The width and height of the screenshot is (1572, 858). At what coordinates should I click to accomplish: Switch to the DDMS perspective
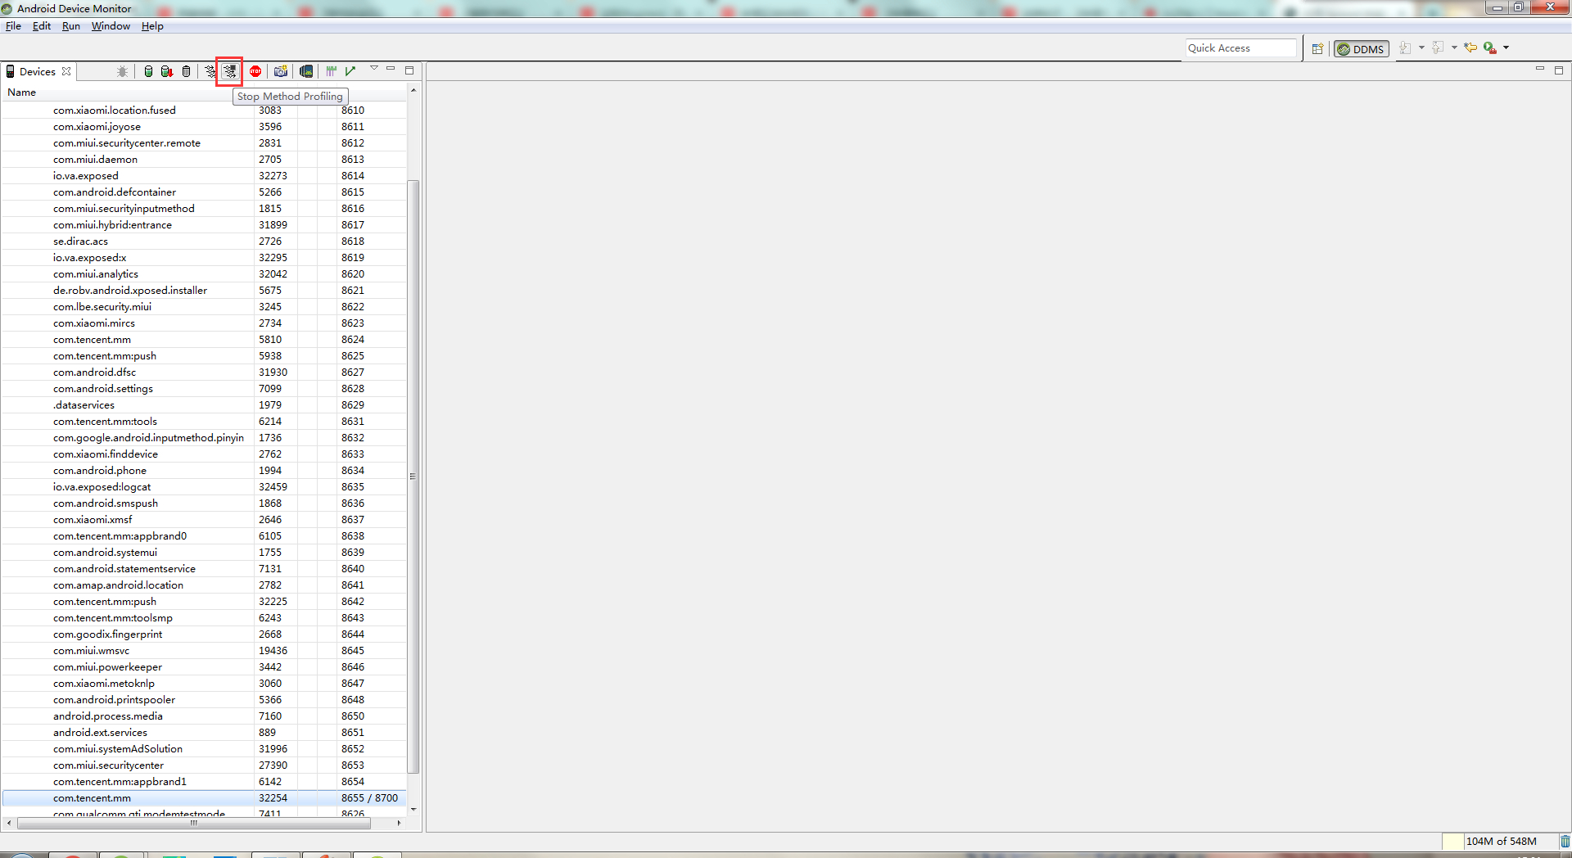pos(1361,49)
